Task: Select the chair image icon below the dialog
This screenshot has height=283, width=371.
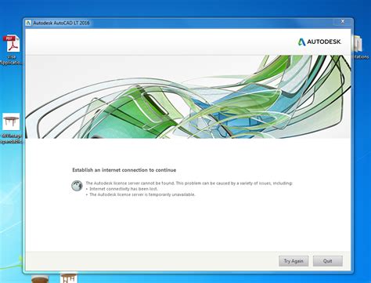Action: pos(69,278)
